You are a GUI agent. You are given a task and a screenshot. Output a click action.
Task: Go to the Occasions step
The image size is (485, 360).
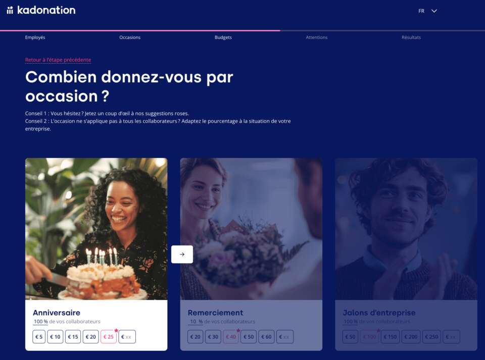[130, 37]
